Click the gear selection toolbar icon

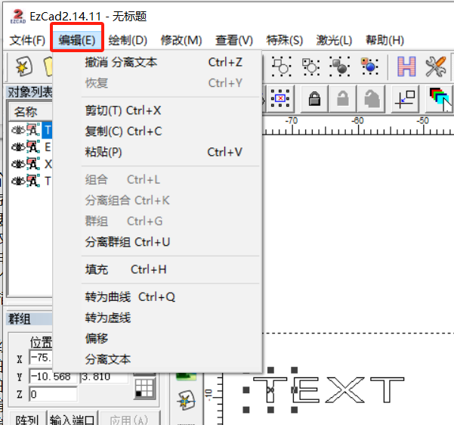pyautogui.click(x=310, y=67)
